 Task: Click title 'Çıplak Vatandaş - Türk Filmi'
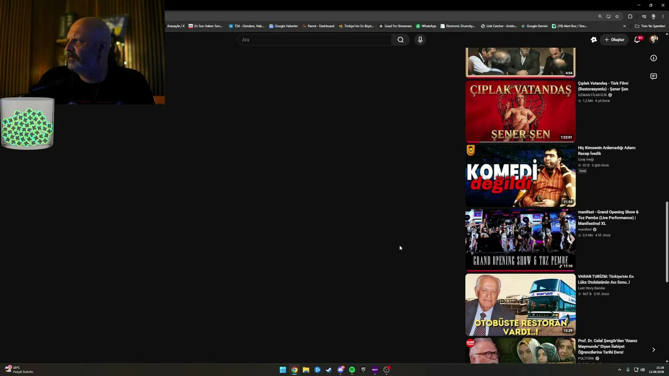pos(603,86)
